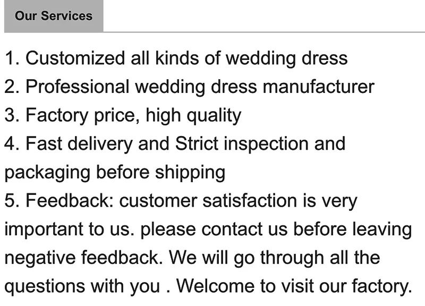Select the 'Professional wedding dress manufacturer' text
Image resolution: width=425 pixels, height=306 pixels.
[200, 87]
